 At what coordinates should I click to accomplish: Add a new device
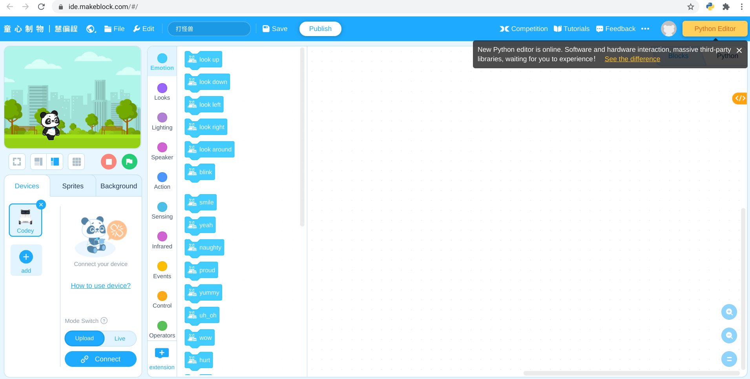click(x=26, y=257)
